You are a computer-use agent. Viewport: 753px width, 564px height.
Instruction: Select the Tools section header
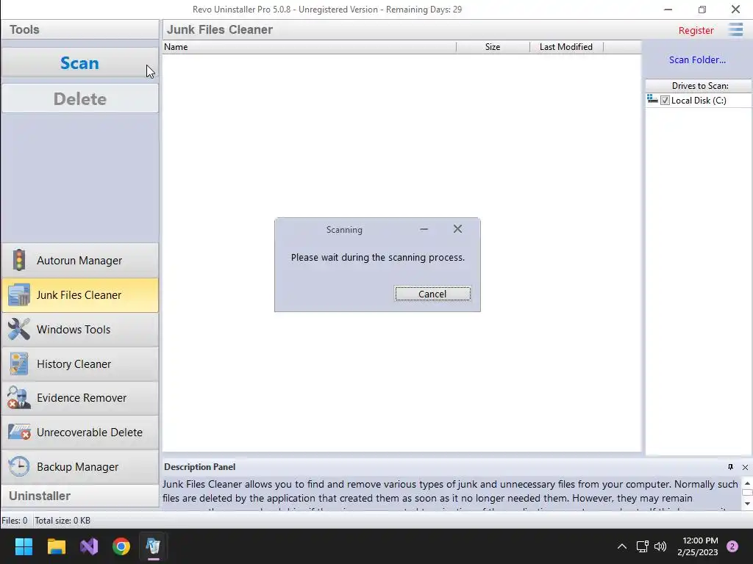click(79, 29)
